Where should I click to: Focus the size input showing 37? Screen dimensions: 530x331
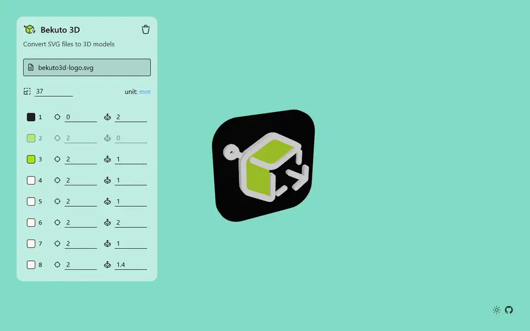click(x=54, y=91)
